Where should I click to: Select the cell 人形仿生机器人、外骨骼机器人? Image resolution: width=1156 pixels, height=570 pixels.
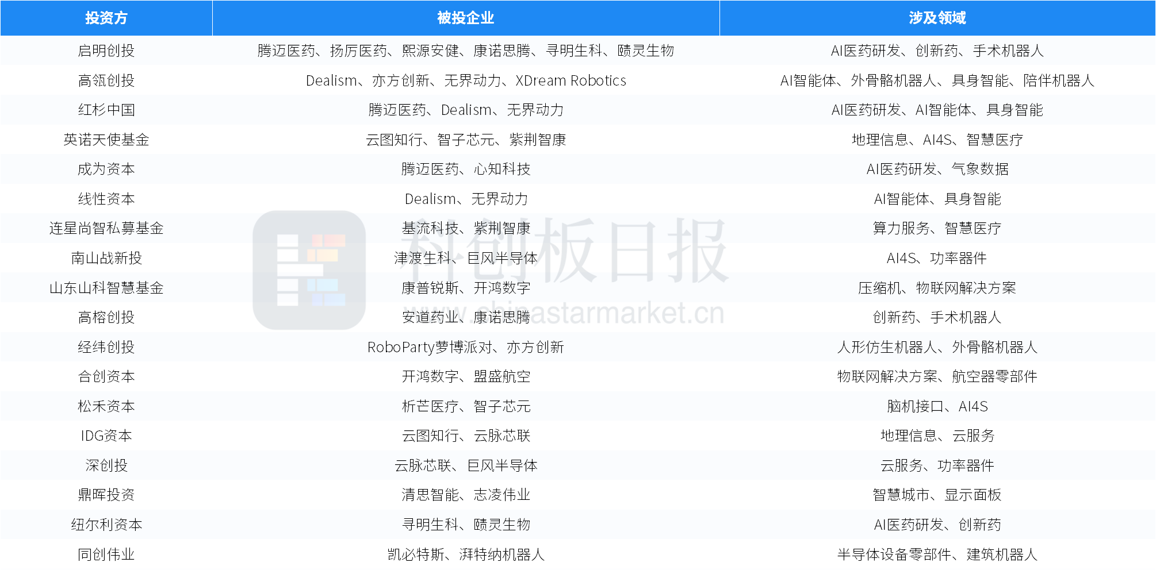tap(937, 347)
